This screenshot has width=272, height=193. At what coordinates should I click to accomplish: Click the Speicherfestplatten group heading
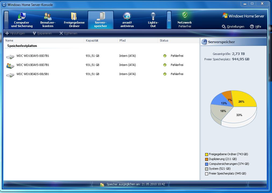point(22,46)
